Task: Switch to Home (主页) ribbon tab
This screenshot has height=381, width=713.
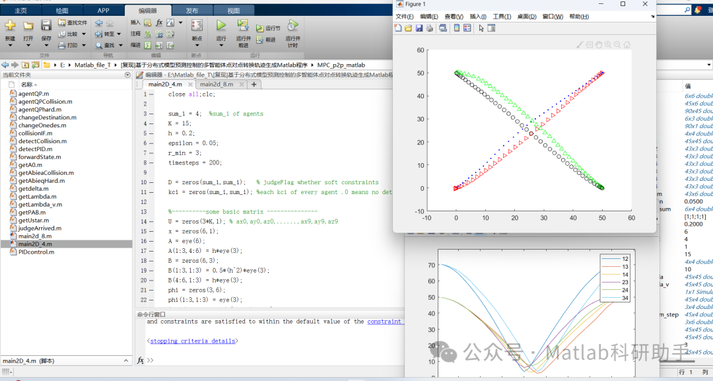Action: coord(20,11)
